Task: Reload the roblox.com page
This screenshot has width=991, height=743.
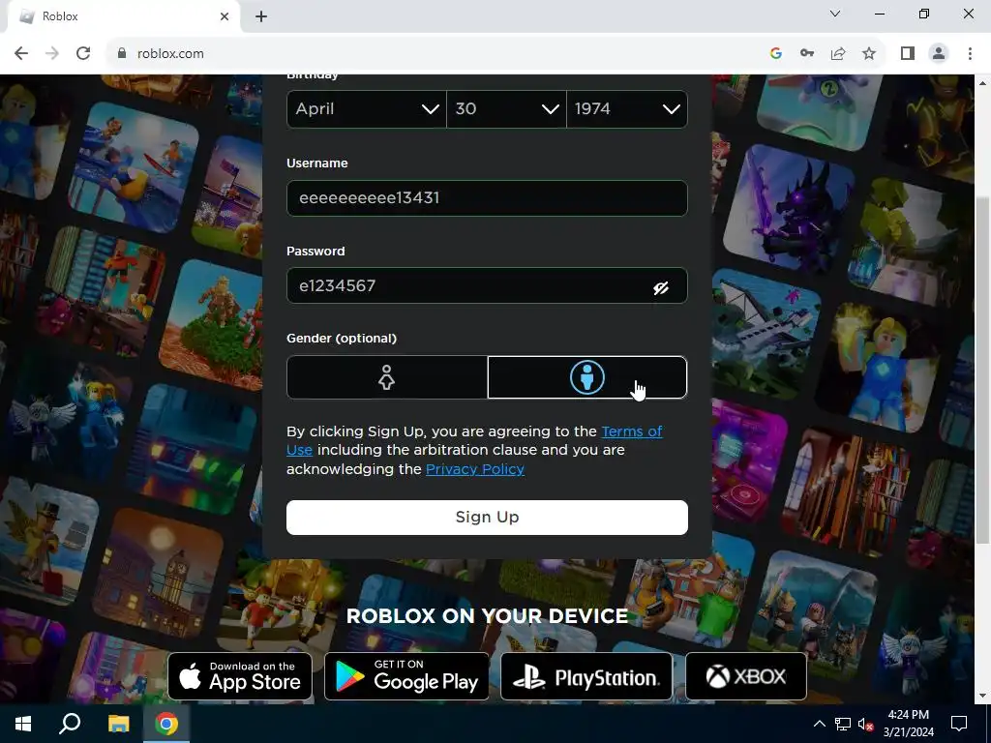Action: (x=83, y=54)
